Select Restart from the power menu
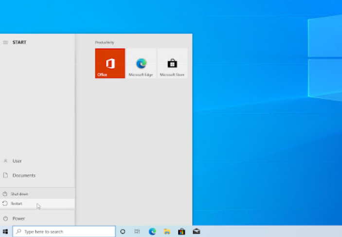Viewport: 342px width, 237px height. [x=17, y=203]
